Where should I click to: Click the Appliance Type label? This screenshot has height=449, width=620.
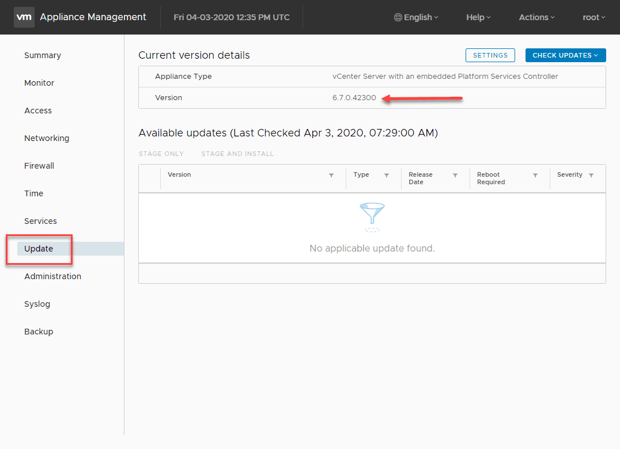pyautogui.click(x=183, y=76)
